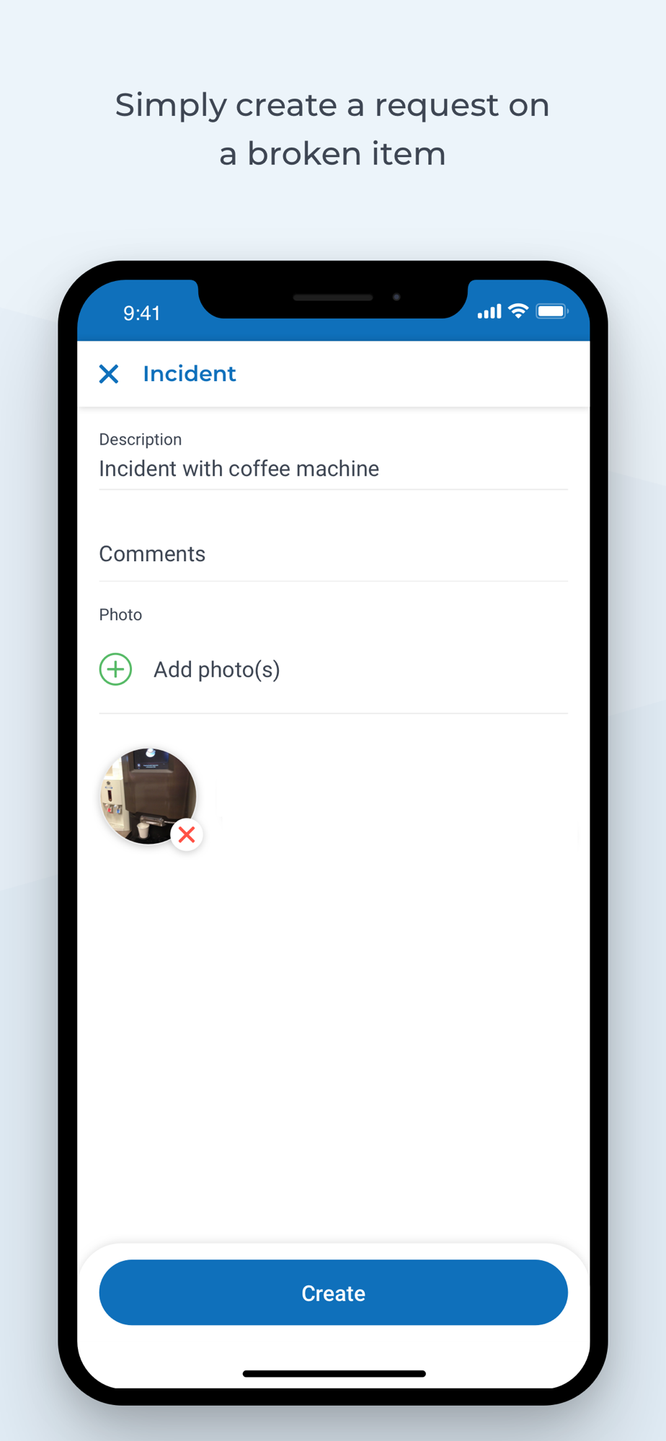Image resolution: width=666 pixels, height=1441 pixels.
Task: Tap the 'a broken item' headline text
Action: point(332,153)
